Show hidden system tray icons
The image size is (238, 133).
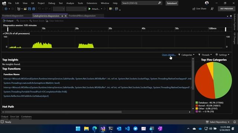188,129
